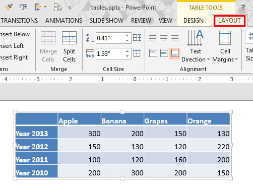Screen dimensions: 253x189
Task: Click Banana value 300 for 2010
Action: (x=137, y=173)
